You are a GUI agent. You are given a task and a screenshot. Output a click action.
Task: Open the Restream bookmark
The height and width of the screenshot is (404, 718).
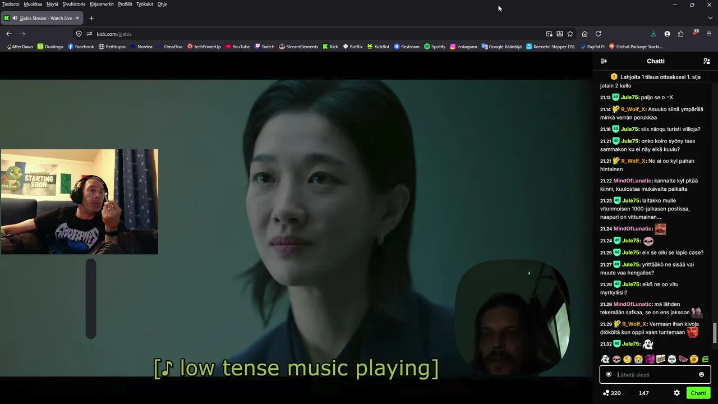(x=407, y=47)
